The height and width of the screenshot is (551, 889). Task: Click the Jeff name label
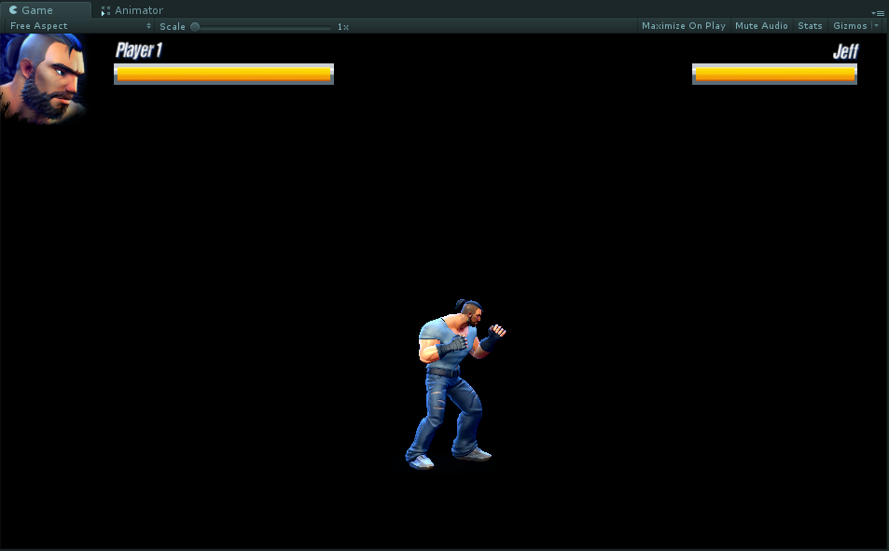point(845,51)
